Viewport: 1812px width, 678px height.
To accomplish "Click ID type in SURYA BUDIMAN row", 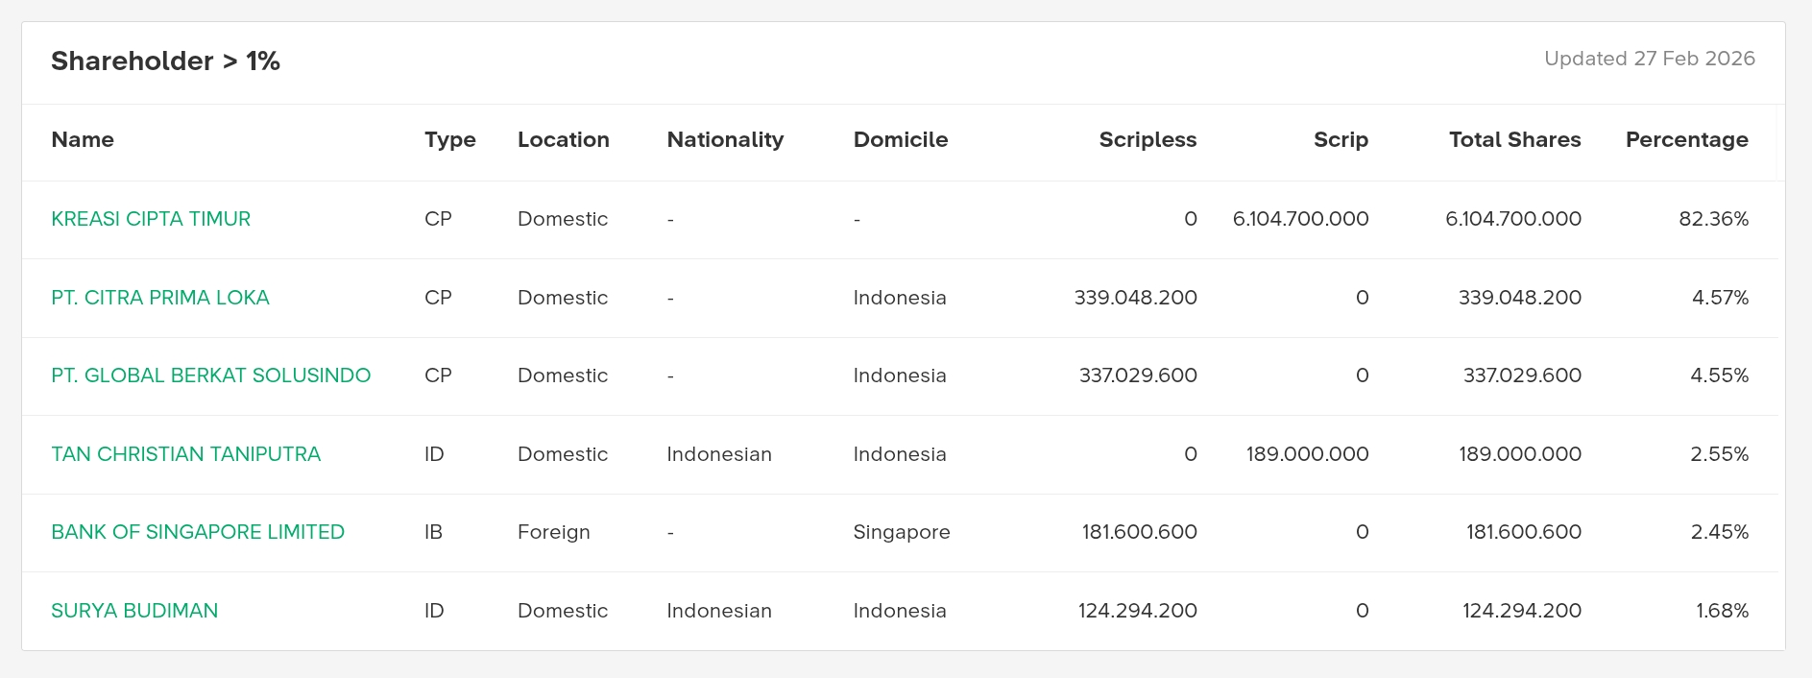I will (x=434, y=611).
